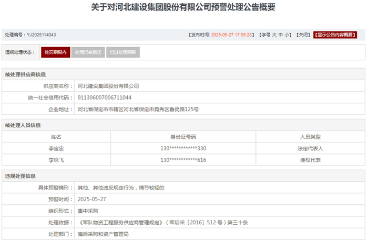Screen dimensions: 368x241
Task: Click warning date 2025-05-27 in 预警时间 row
Action: point(92,199)
